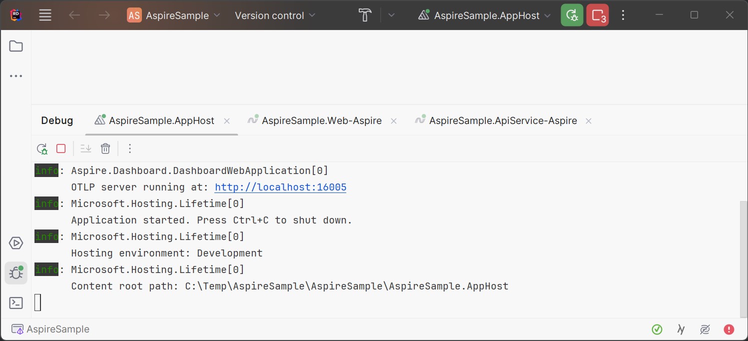Clear the console output with the trash icon

(105, 148)
